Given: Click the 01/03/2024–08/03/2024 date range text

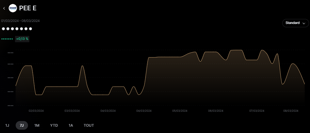Looking at the screenshot, I should (20, 21).
